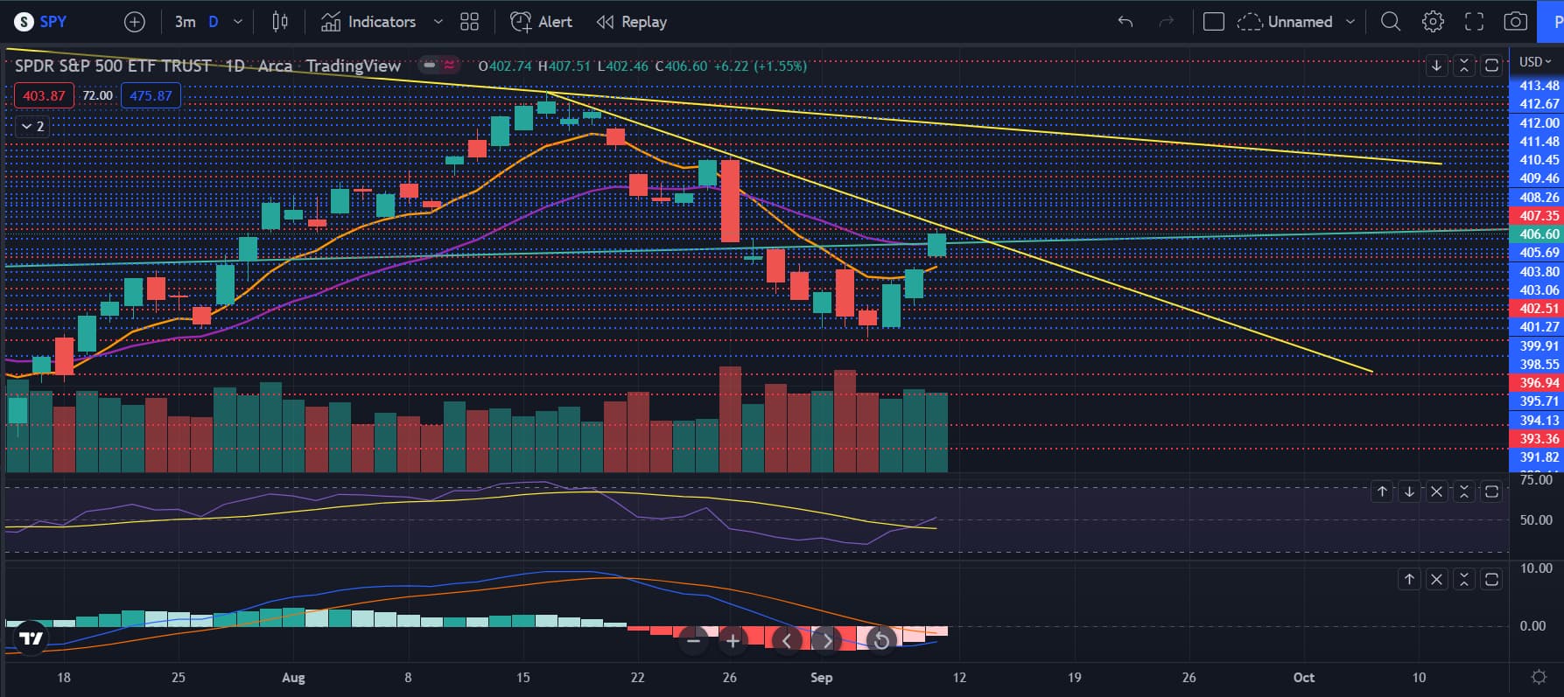1564x697 pixels.
Task: Move the main price pane down
Action: coord(1436,66)
